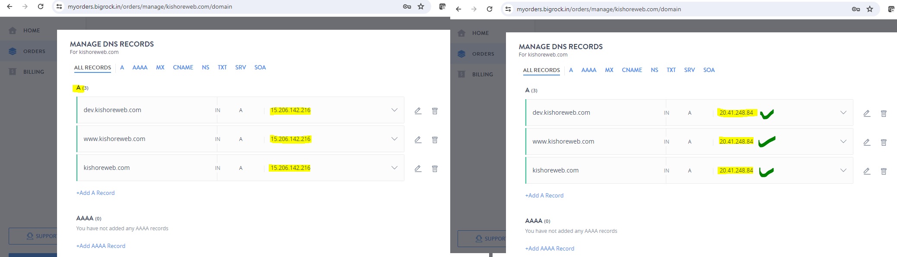Edit the kishoreweb.com record showing 20.41.248.84
The image size is (897, 257).
click(867, 171)
